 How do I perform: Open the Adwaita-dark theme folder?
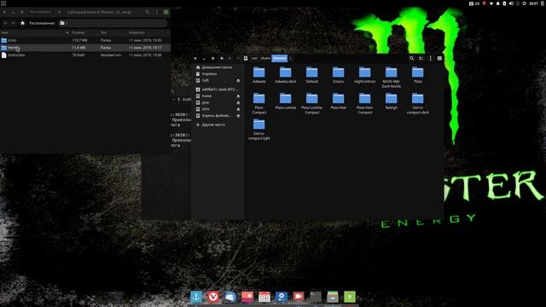[285, 75]
